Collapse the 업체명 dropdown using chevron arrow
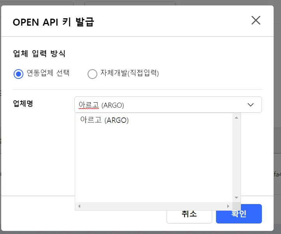This screenshot has height=234, width=281. pyautogui.click(x=251, y=105)
